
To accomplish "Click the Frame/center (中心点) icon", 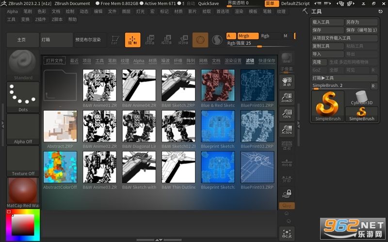I will point(287,233).
